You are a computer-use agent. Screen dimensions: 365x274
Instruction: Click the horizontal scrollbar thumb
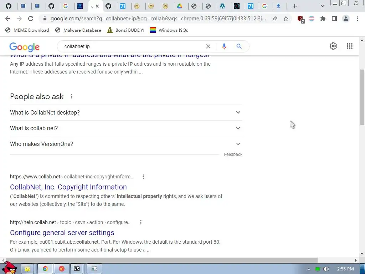coord(161,260)
